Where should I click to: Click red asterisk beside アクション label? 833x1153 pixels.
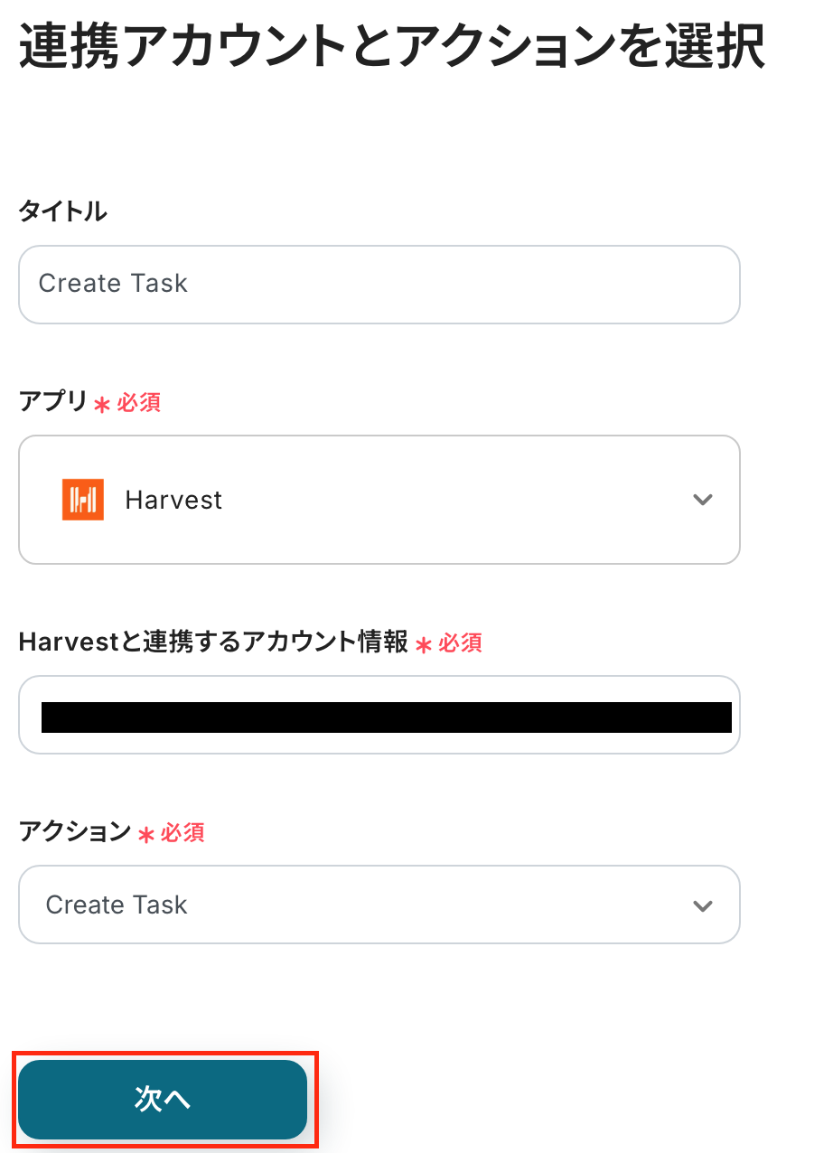[146, 835]
